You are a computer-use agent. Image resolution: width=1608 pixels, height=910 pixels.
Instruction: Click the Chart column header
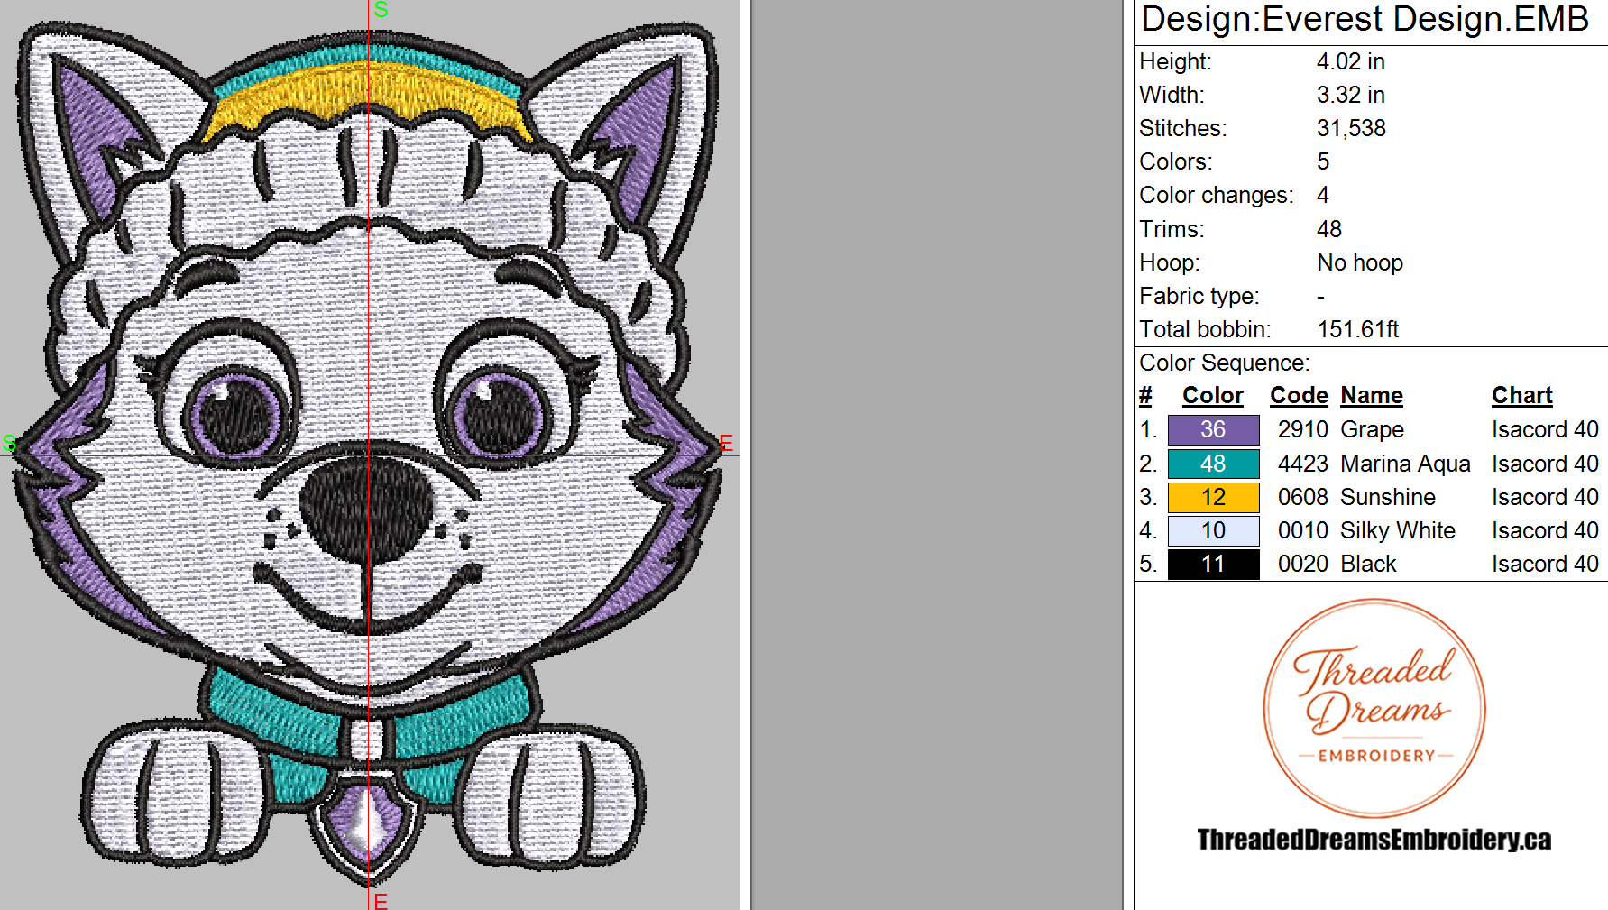pos(1522,395)
